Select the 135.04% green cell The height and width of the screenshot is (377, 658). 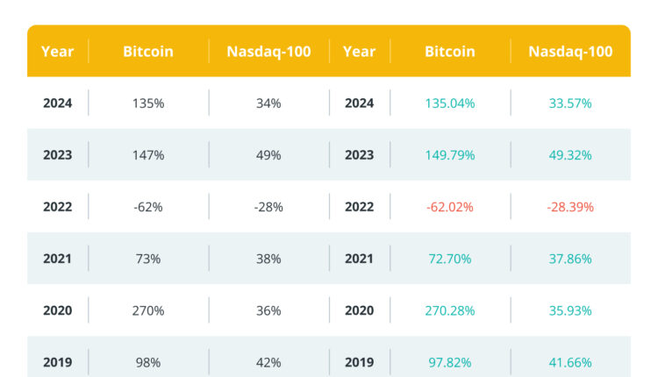pos(449,103)
